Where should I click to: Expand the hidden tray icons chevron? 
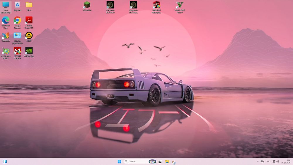coord(258,161)
